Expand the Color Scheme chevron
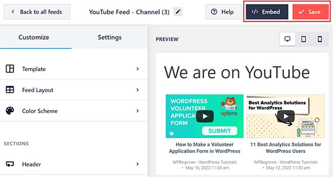 click(x=138, y=111)
